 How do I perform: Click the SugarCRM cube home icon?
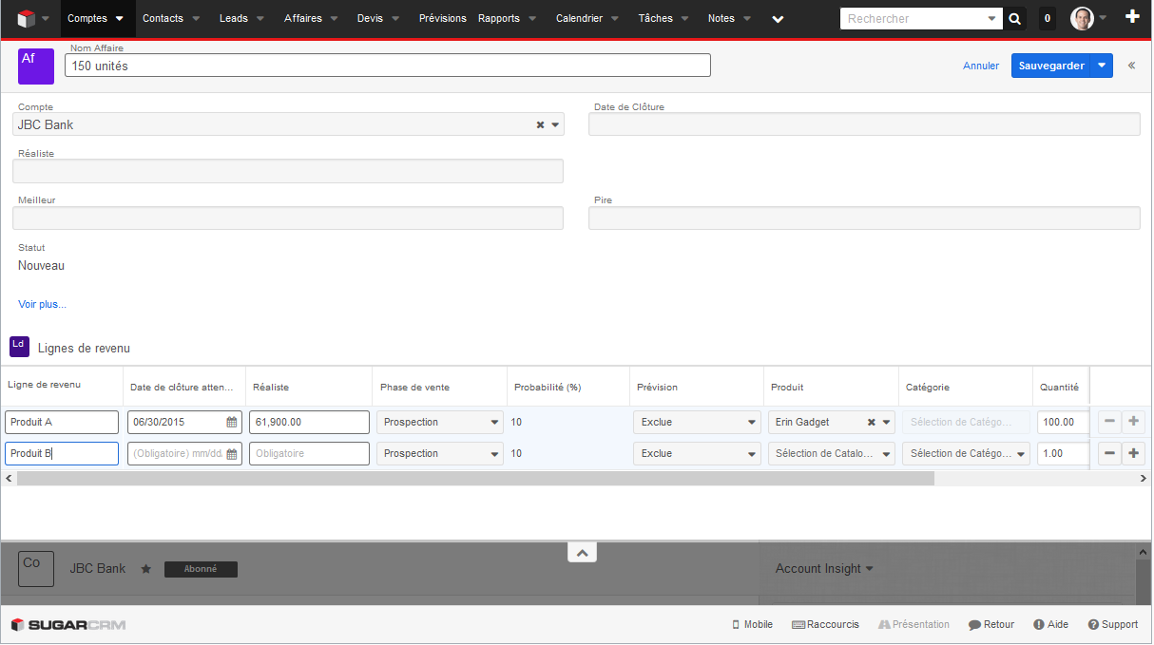click(26, 18)
